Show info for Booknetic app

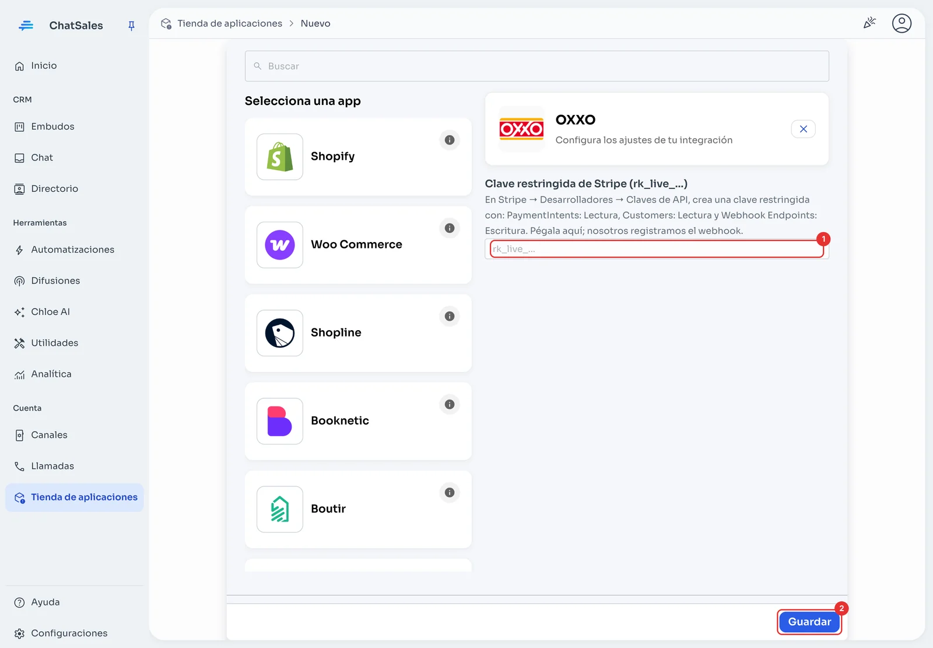coord(449,404)
